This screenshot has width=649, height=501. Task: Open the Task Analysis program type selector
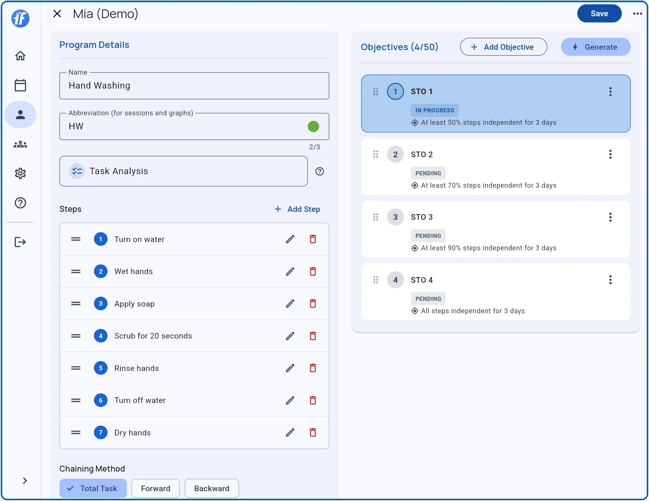click(183, 172)
